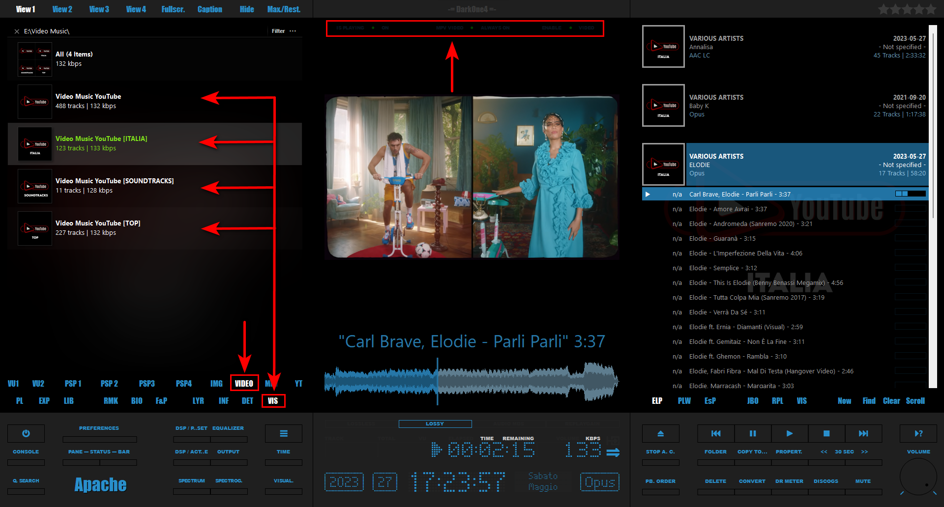Switch to the PLW playlist tab

coord(684,401)
